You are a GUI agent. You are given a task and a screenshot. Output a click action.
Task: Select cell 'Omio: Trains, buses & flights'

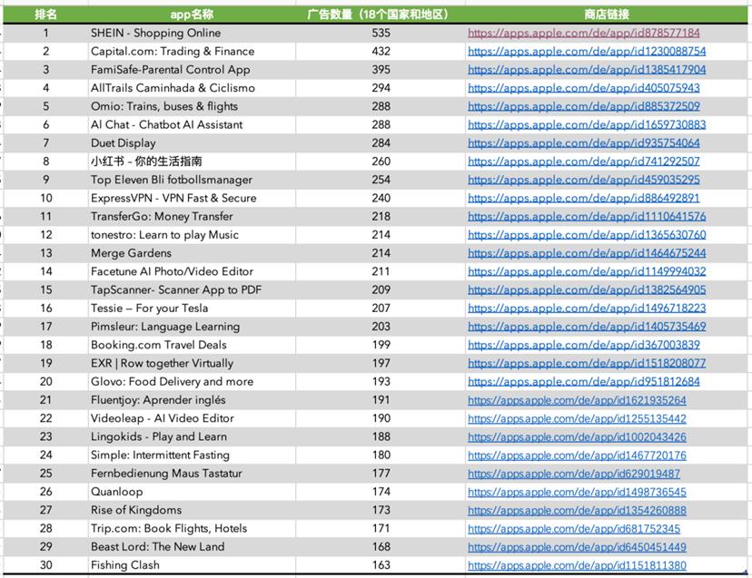[x=192, y=106]
